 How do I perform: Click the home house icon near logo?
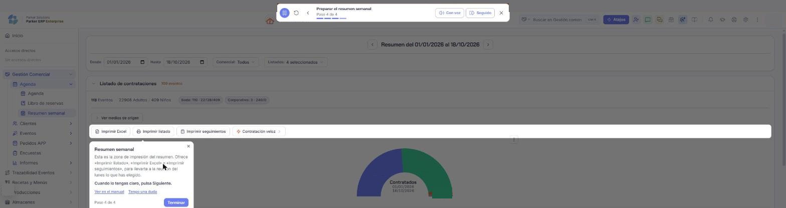[270, 21]
